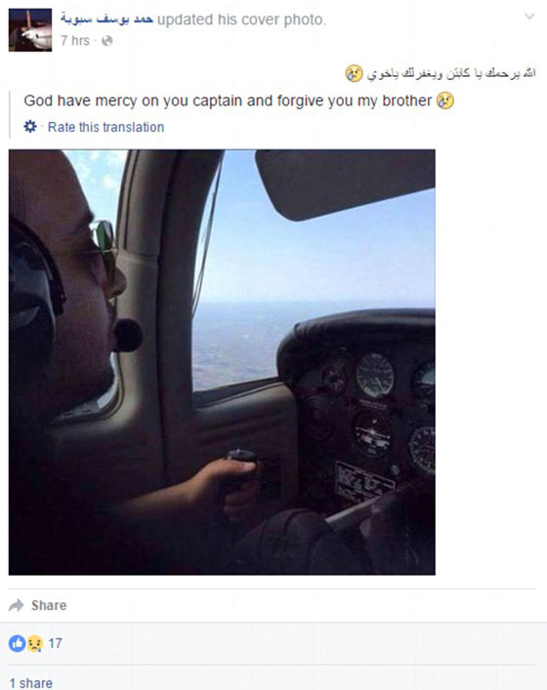Open the 7 hrs post timestamp
Screen dimensions: 547x690
click(75, 41)
